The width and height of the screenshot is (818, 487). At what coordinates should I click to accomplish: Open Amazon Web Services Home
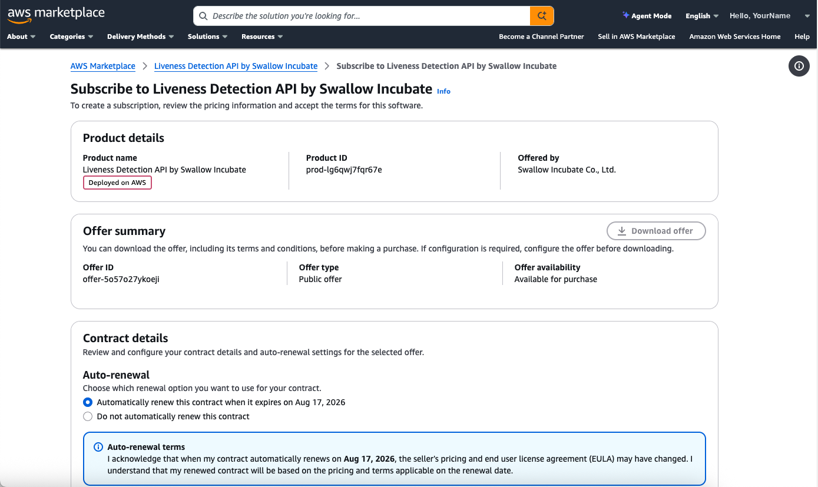(735, 37)
